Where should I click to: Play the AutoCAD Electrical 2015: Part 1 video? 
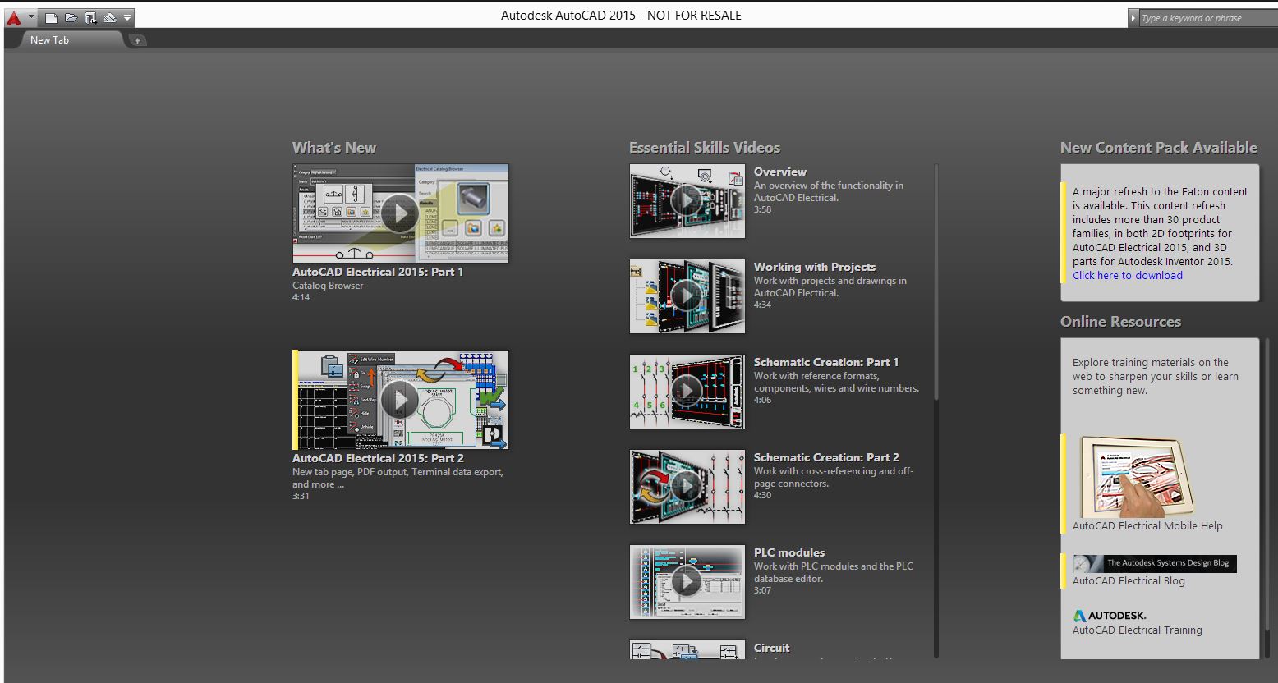[x=401, y=213]
